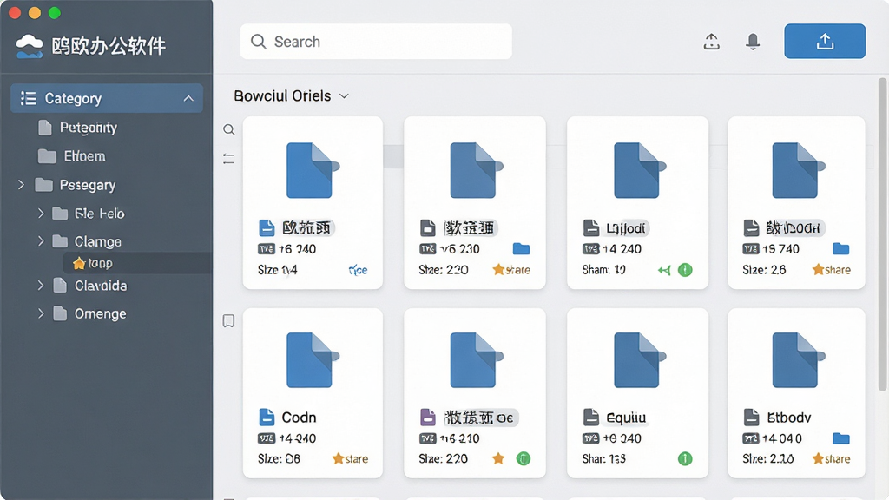Image resolution: width=889 pixels, height=500 pixels.
Task: Open the Equiiu file thumbnail
Action: [638, 360]
